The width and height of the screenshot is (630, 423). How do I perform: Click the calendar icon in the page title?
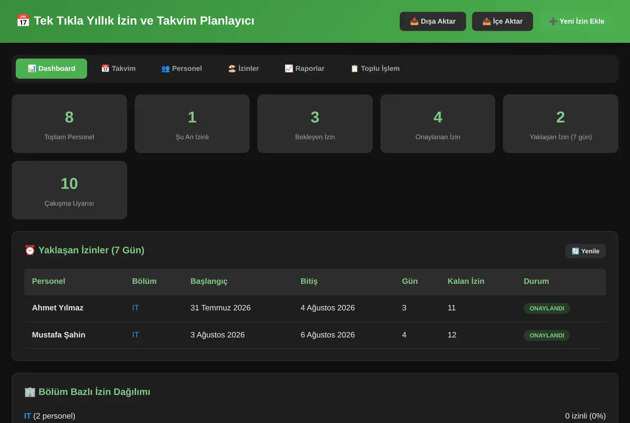pos(23,21)
